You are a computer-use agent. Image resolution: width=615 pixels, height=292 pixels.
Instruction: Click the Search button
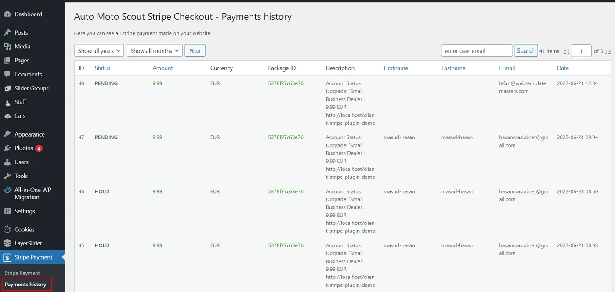[526, 50]
